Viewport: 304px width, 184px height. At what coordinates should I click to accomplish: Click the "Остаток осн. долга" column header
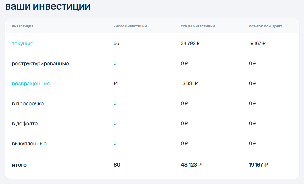click(x=266, y=26)
